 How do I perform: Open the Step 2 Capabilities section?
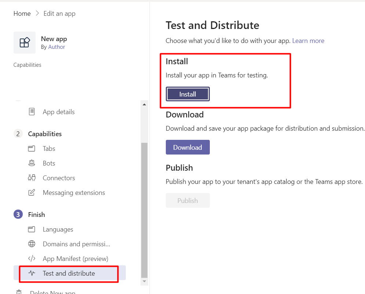[x=44, y=134]
